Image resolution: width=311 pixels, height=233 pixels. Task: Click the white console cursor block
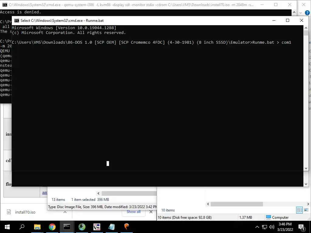pos(108,164)
